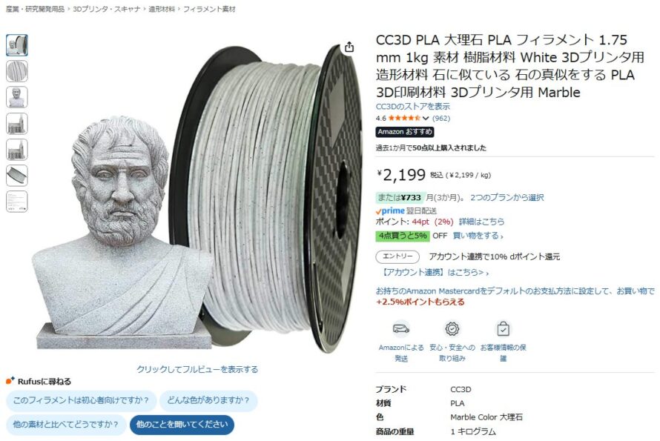Select the first spool thumbnail
Image resolution: width=660 pixels, height=441 pixels.
(x=17, y=45)
